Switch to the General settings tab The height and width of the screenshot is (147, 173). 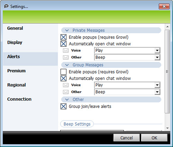[15, 28]
